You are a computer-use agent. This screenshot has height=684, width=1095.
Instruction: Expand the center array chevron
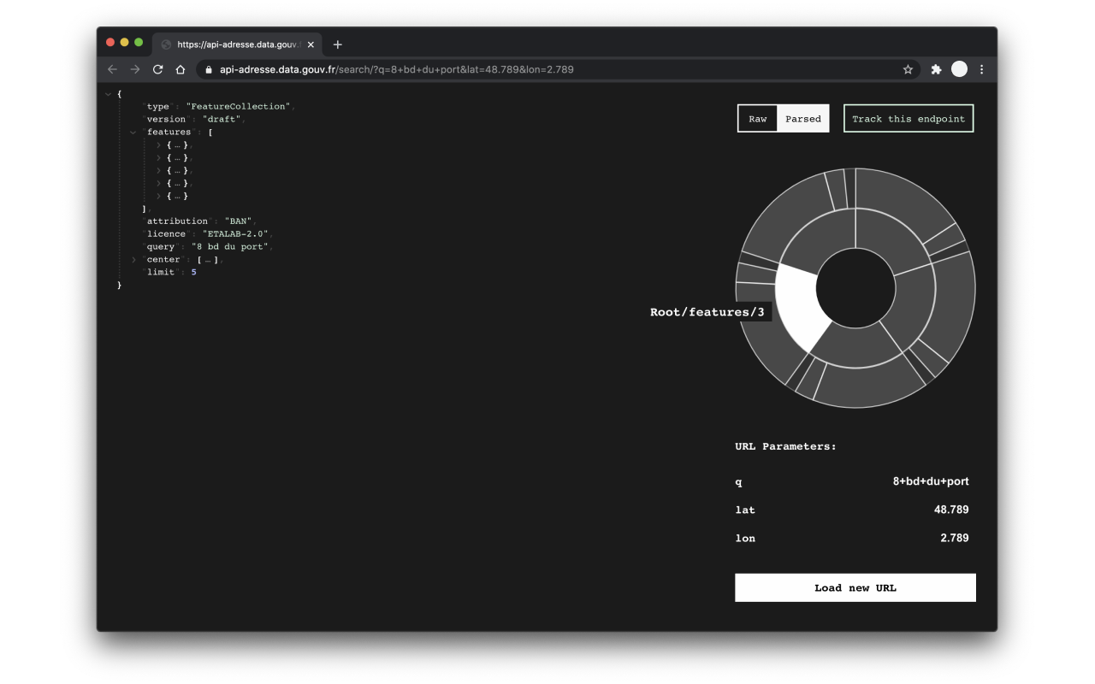(133, 259)
